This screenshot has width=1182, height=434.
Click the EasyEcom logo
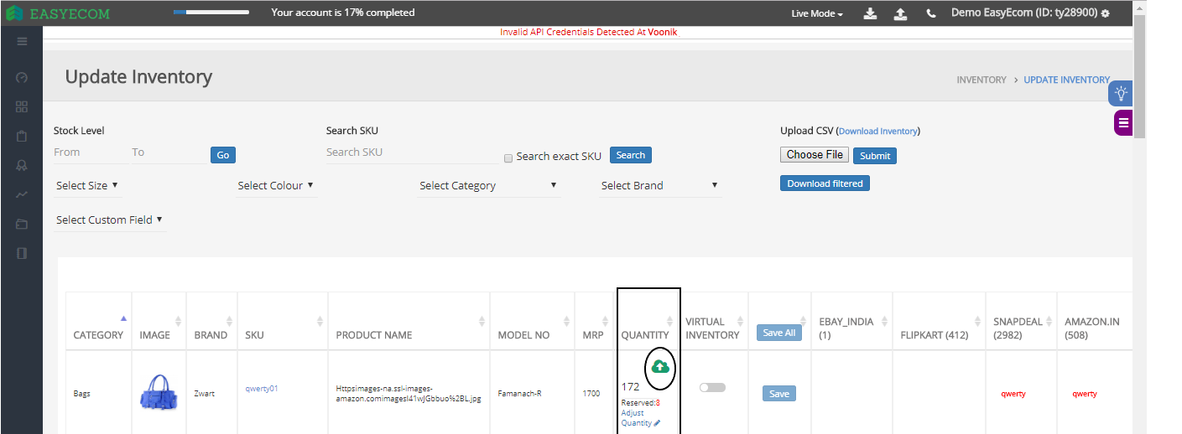click(x=58, y=13)
